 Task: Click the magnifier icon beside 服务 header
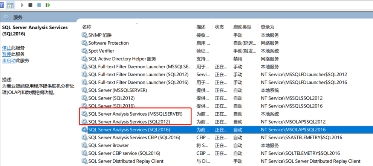point(7,17)
